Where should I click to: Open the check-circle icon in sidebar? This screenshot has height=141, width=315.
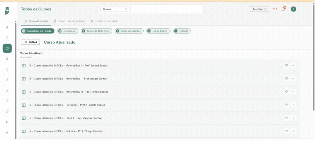coord(7,80)
